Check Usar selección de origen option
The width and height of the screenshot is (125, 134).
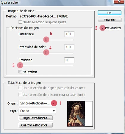point(20,88)
